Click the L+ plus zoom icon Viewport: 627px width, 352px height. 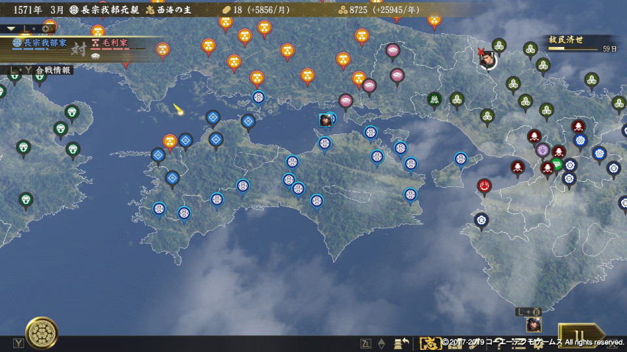coord(47,29)
